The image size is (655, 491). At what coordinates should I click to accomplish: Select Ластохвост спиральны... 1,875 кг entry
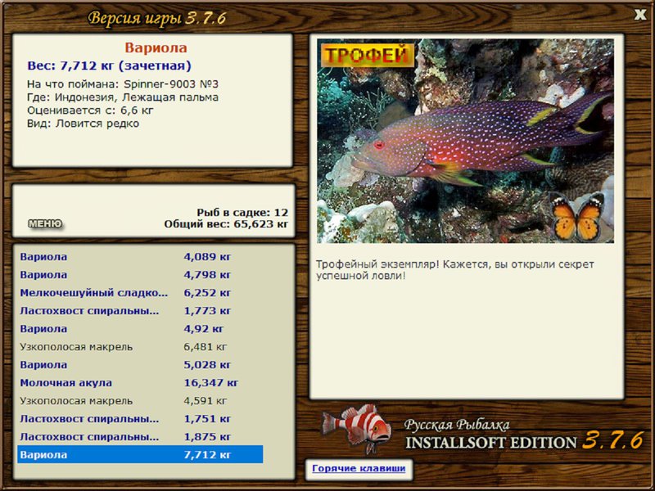point(140,436)
